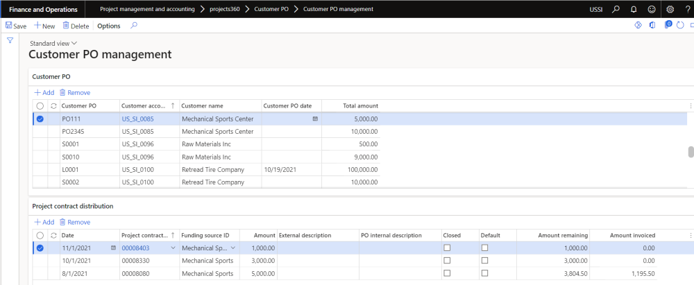This screenshot has width=694, height=285.
Task: Click the help question mark icon
Action: 686,9
